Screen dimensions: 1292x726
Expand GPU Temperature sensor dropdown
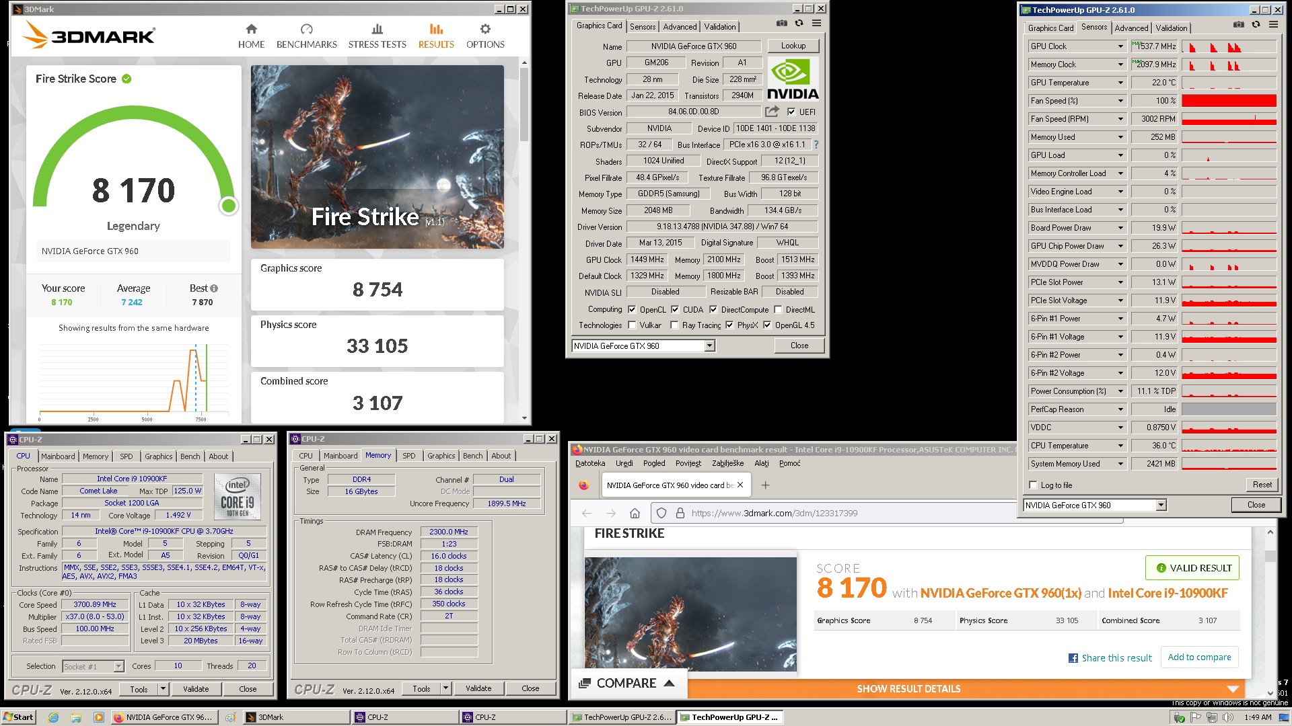[x=1120, y=83]
